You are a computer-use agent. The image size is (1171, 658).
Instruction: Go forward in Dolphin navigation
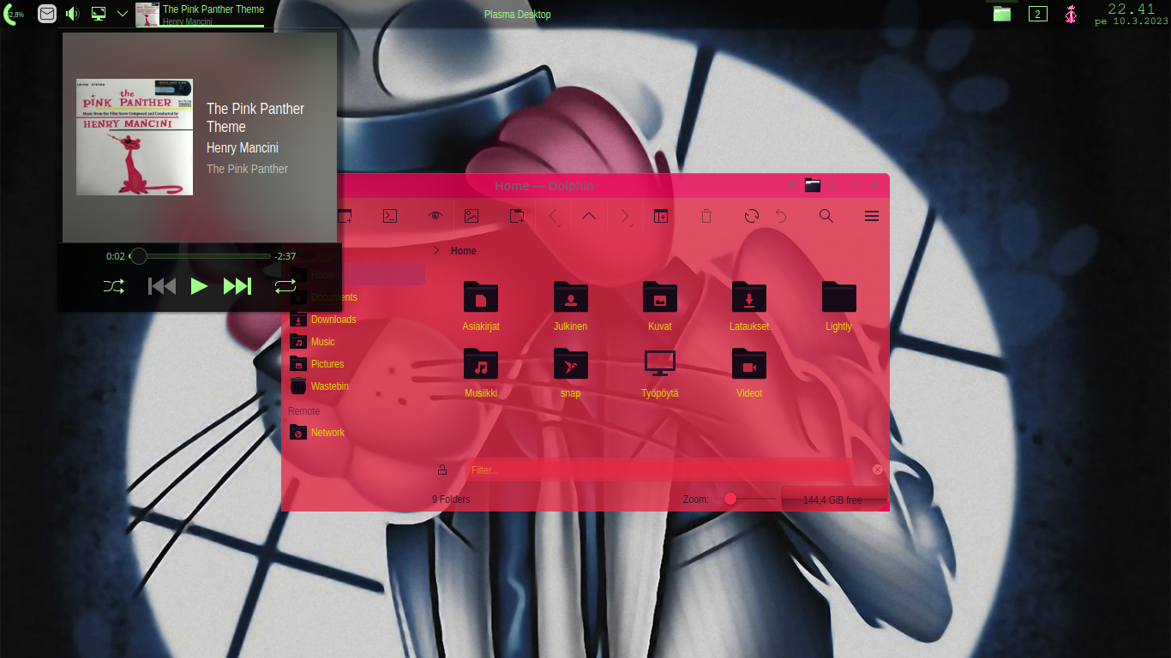626,216
